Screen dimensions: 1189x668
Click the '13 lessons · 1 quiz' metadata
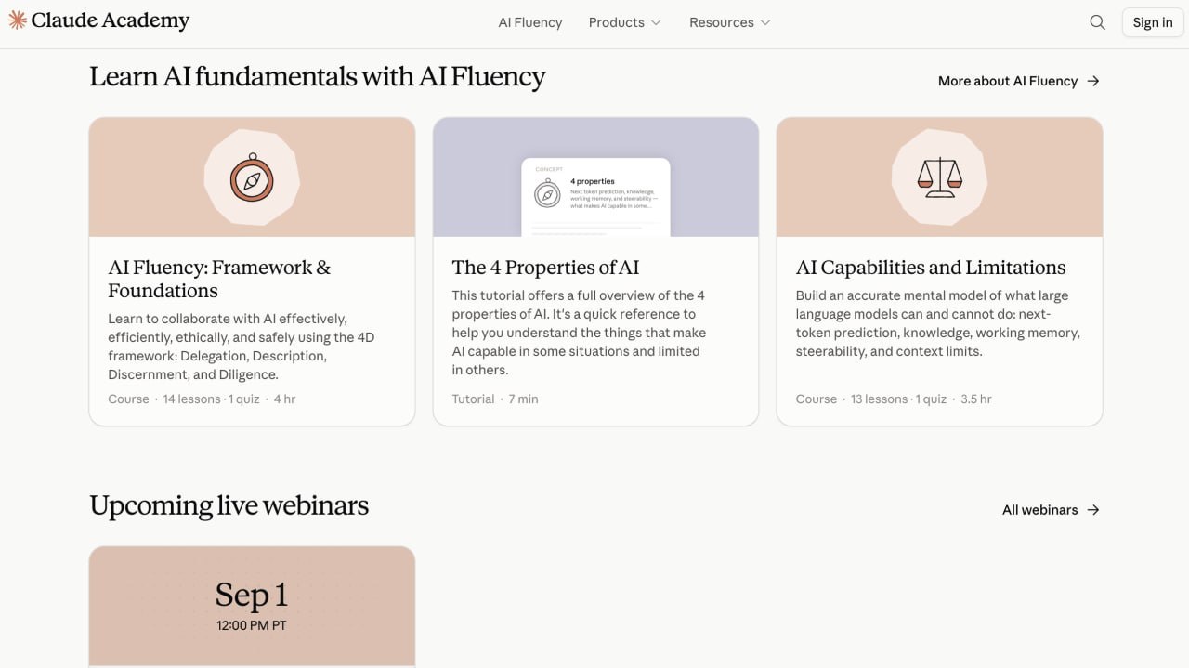pyautogui.click(x=898, y=399)
